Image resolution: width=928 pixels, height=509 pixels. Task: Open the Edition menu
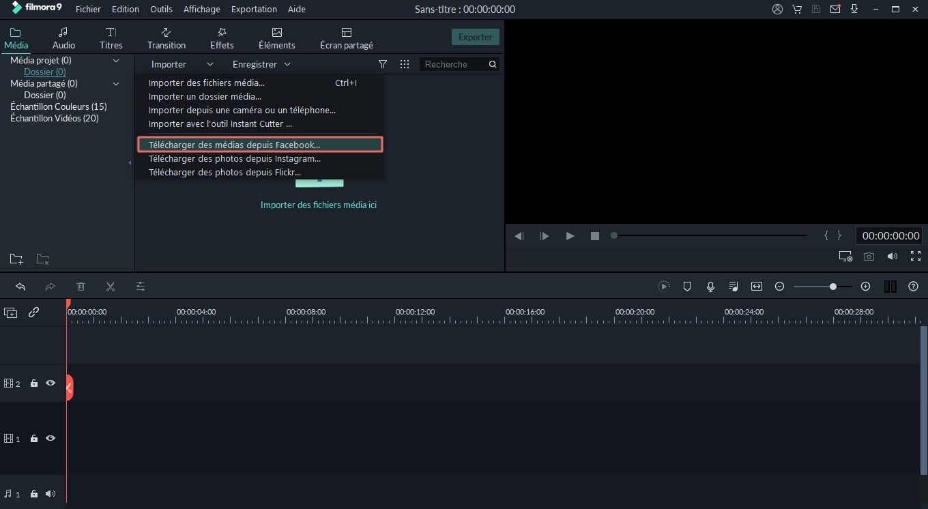coord(126,9)
